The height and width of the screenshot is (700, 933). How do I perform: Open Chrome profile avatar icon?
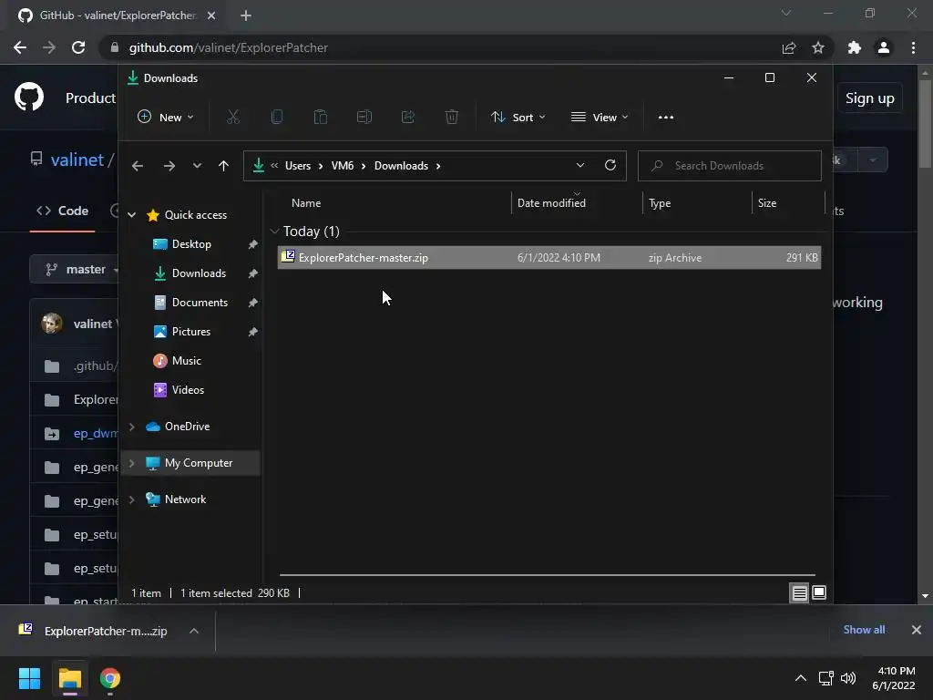pos(884,47)
